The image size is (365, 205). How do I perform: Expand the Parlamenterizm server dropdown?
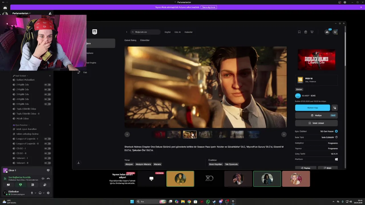coord(21,13)
